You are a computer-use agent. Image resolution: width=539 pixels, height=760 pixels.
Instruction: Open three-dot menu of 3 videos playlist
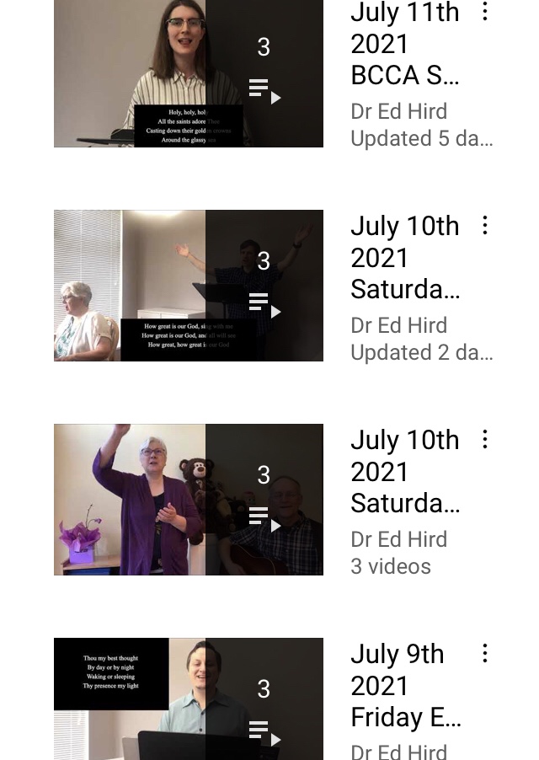(485, 439)
